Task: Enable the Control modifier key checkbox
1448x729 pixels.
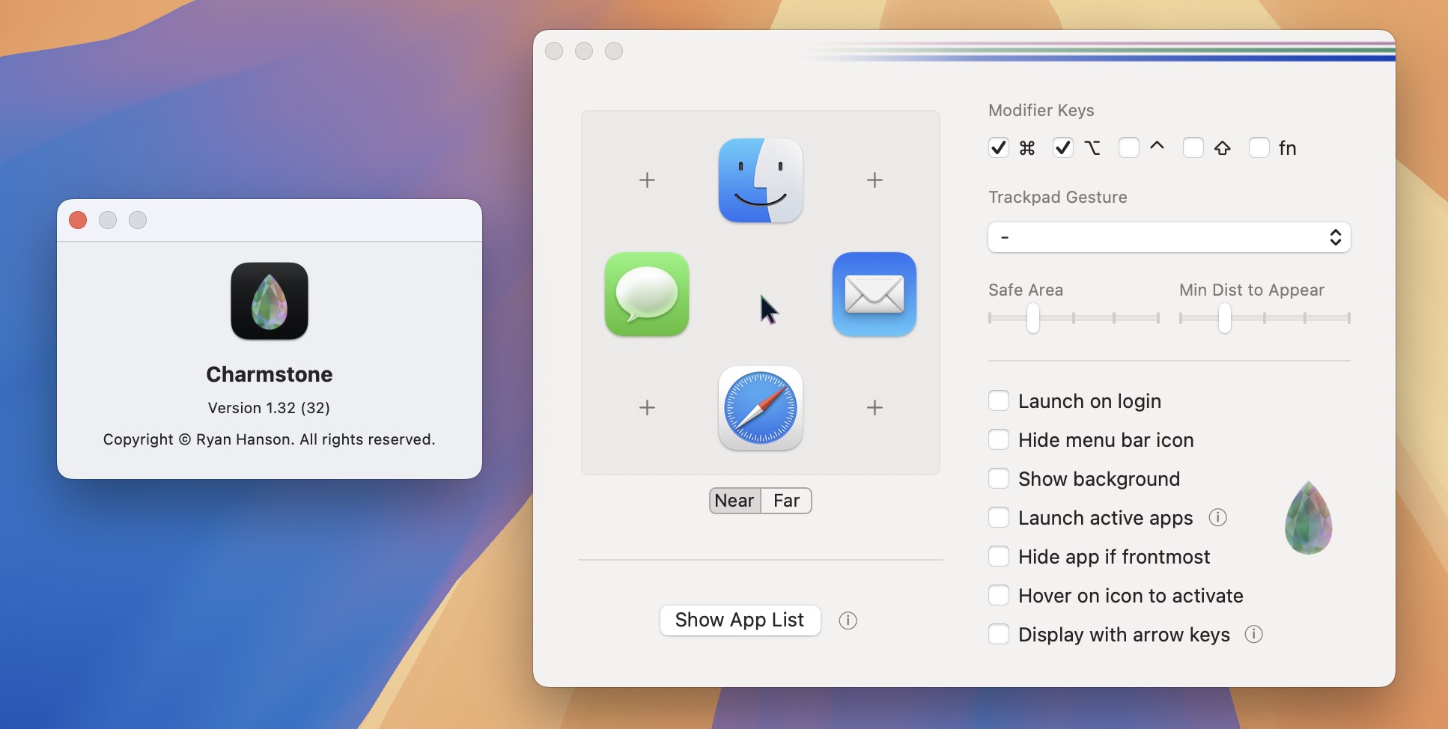Action: coord(1129,148)
